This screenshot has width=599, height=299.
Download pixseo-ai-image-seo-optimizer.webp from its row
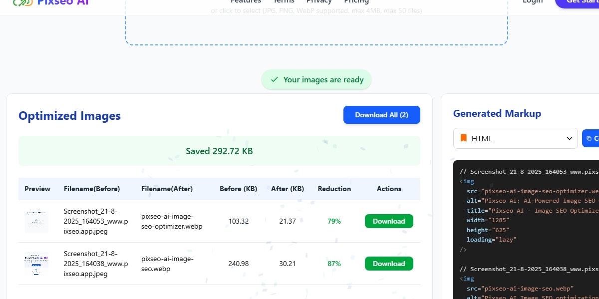pyautogui.click(x=389, y=221)
